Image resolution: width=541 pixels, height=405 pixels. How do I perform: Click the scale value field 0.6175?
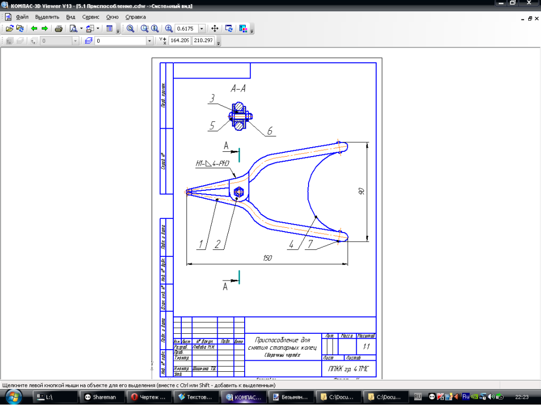[186, 28]
